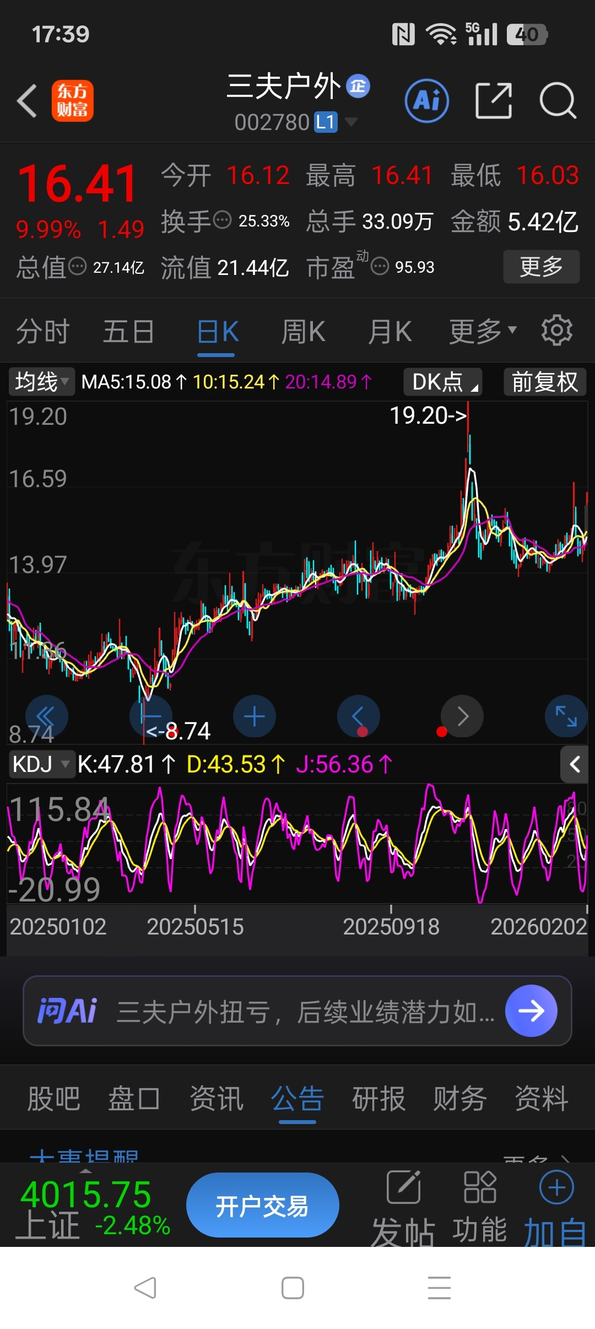Tap info icon next to 市盈
Screen dimensions: 595x1329
point(380,266)
